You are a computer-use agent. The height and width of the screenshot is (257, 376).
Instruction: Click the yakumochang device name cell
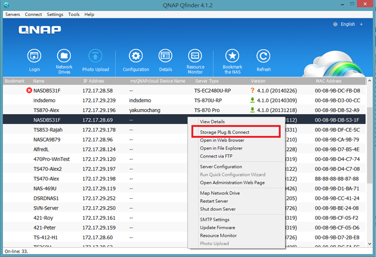click(145, 110)
